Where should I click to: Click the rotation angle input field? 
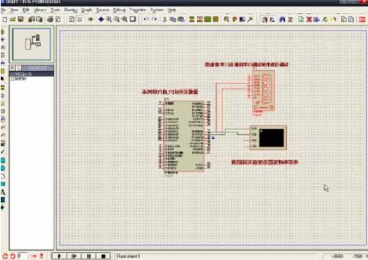coord(23,256)
